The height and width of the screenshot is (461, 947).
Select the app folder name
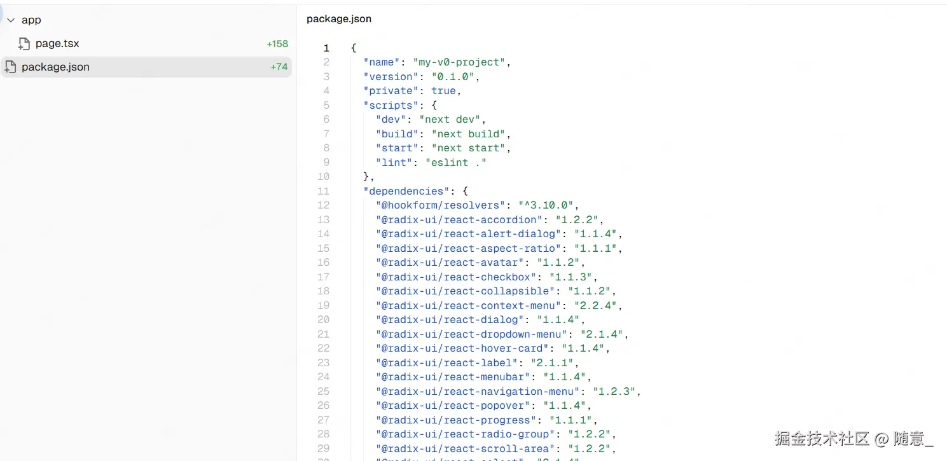(x=31, y=20)
